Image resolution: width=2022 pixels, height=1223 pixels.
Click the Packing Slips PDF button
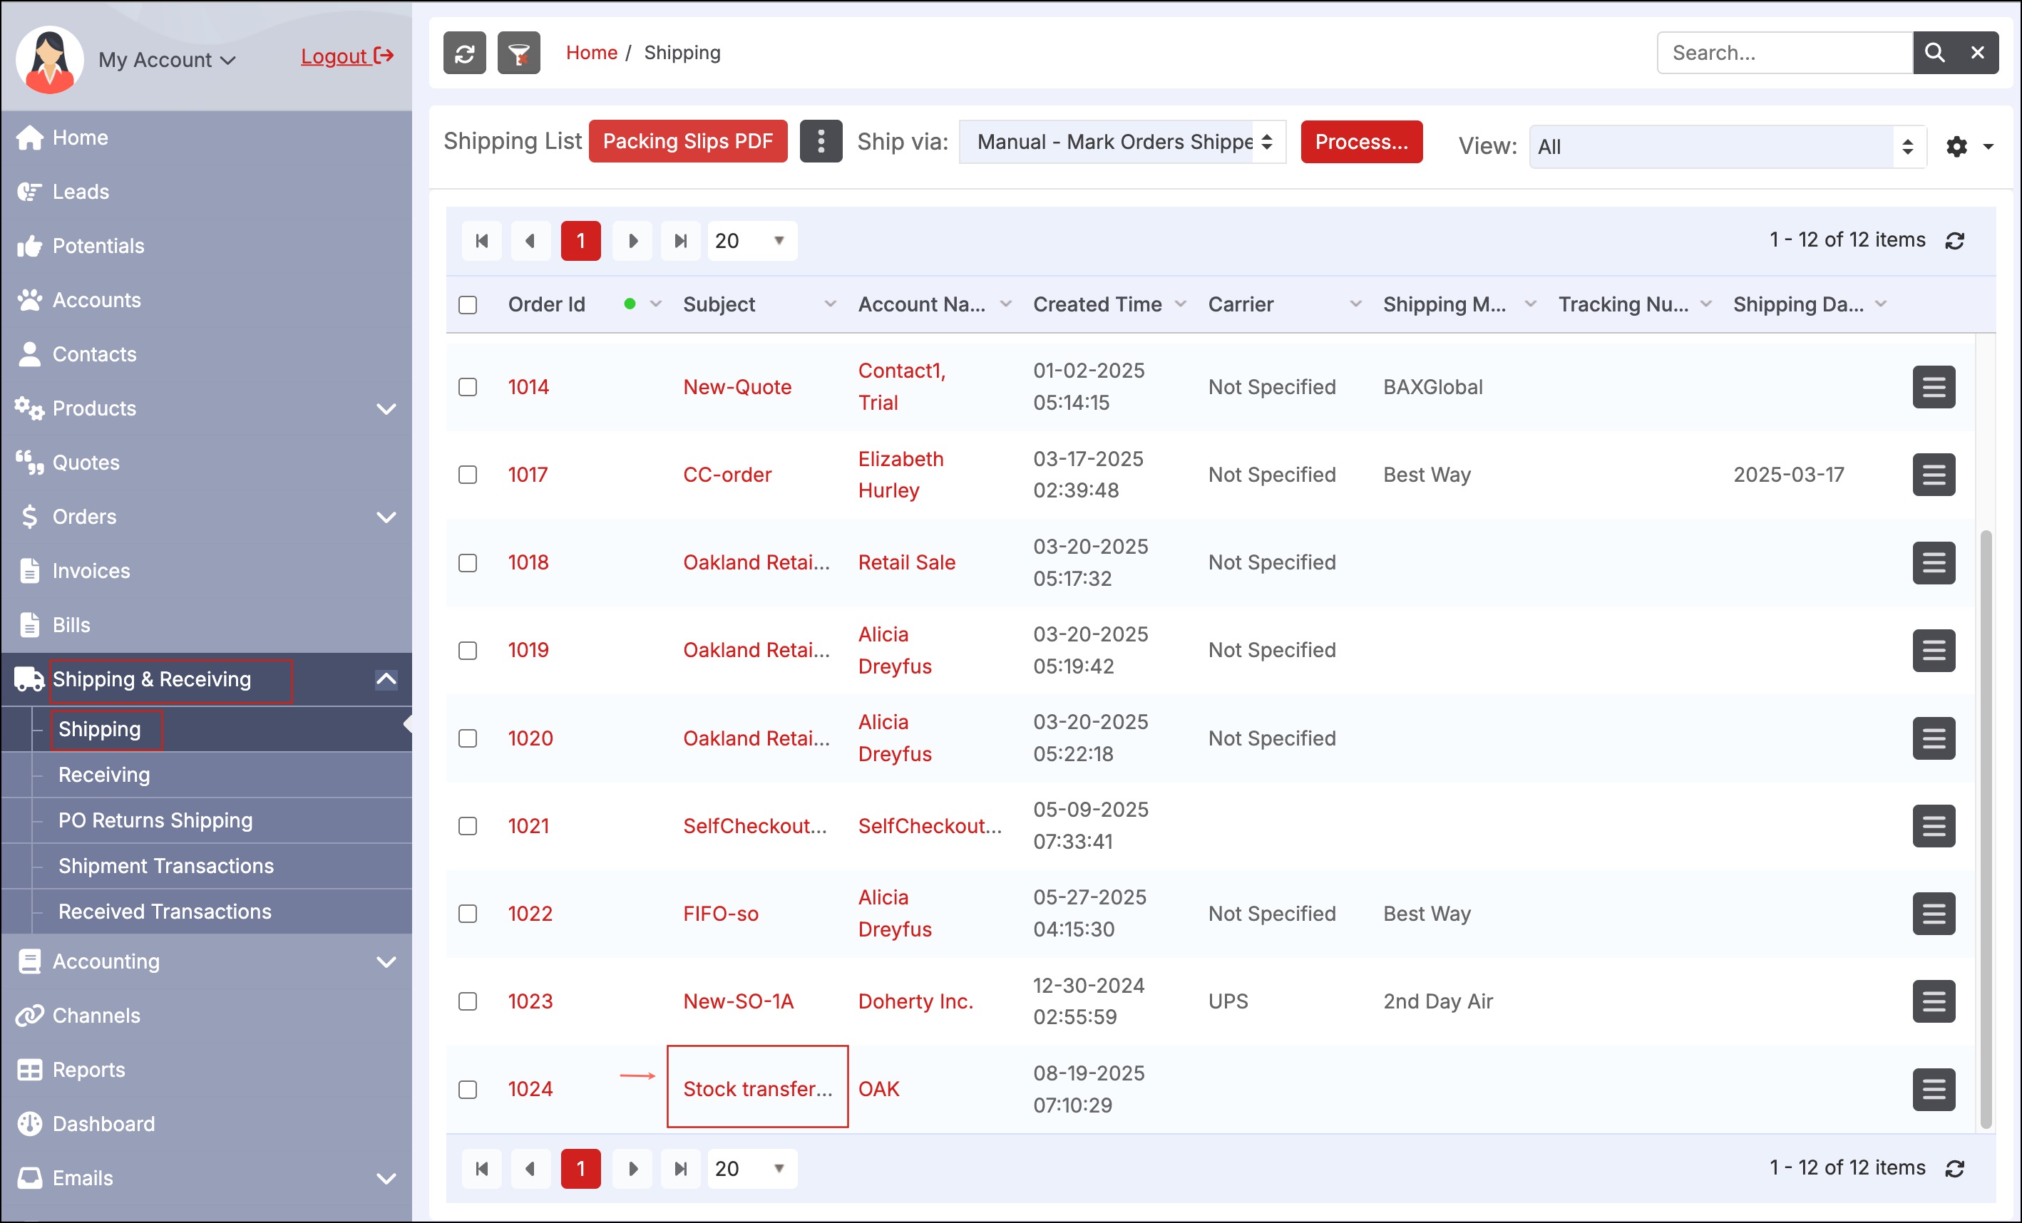(x=688, y=142)
